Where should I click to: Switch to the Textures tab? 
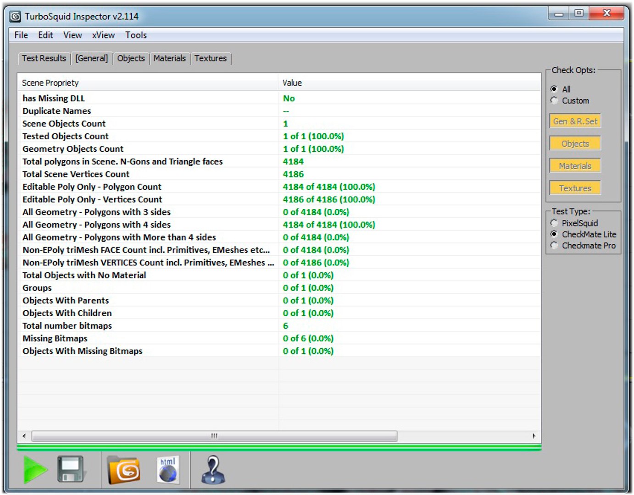(211, 58)
